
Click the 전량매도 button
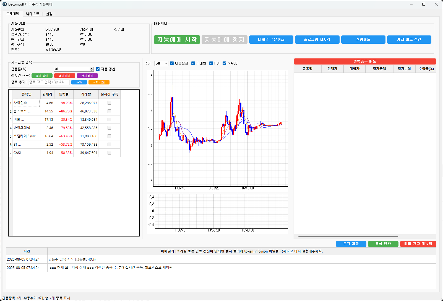pyautogui.click(x=363, y=40)
